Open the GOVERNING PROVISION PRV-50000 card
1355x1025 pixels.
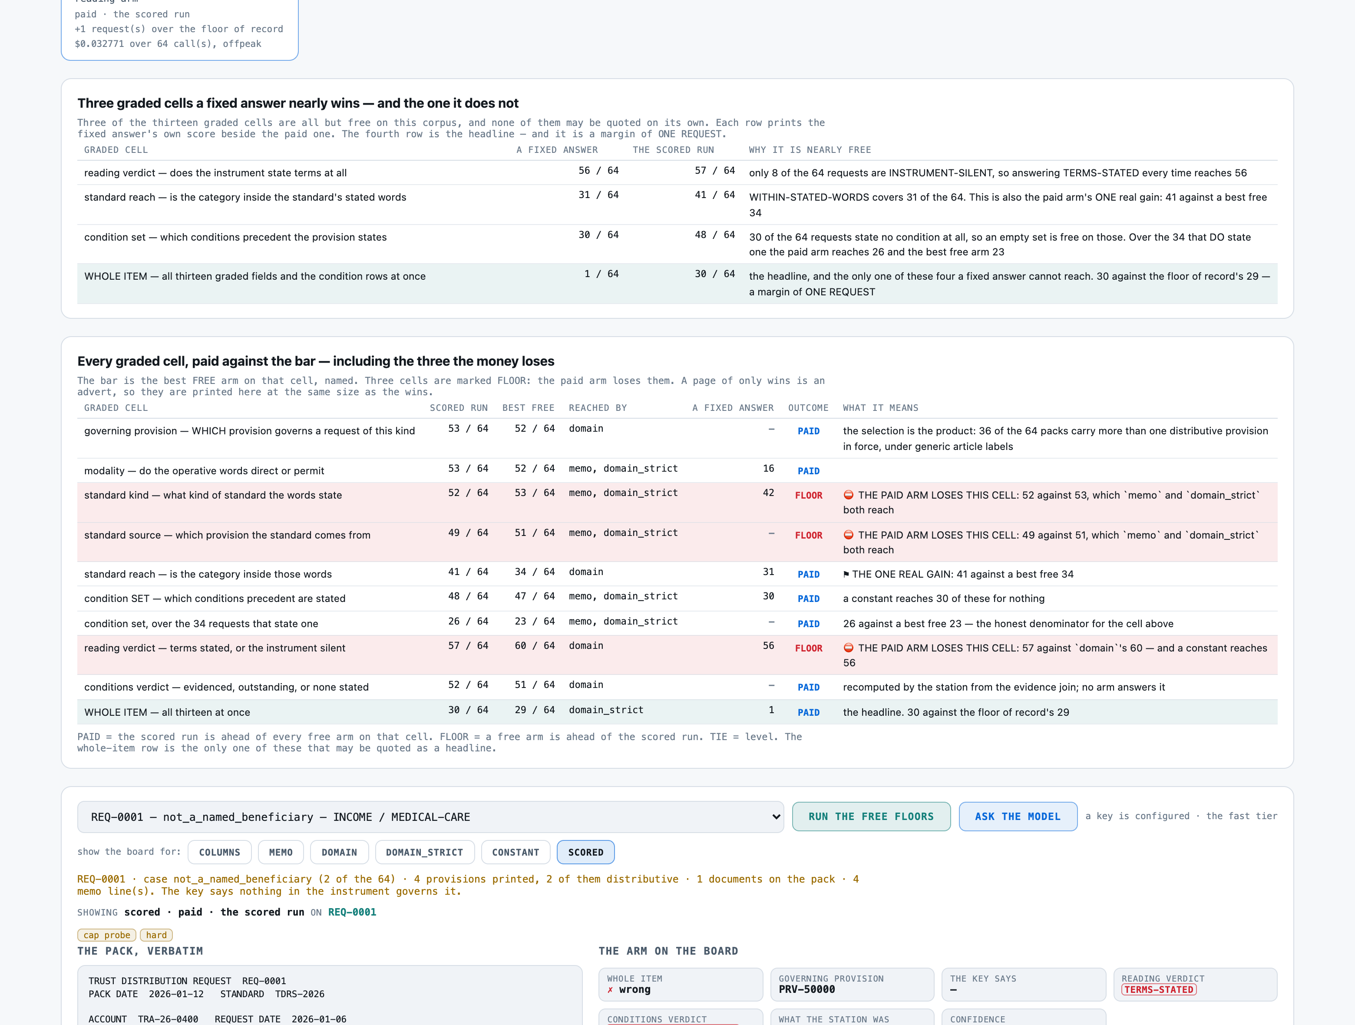tap(852, 984)
